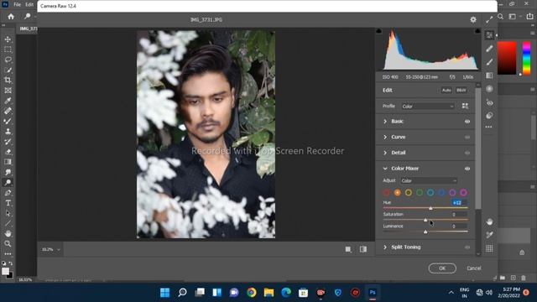This screenshot has height=302, width=537.
Task: Select the Clone Stamp tool
Action: coord(8,131)
